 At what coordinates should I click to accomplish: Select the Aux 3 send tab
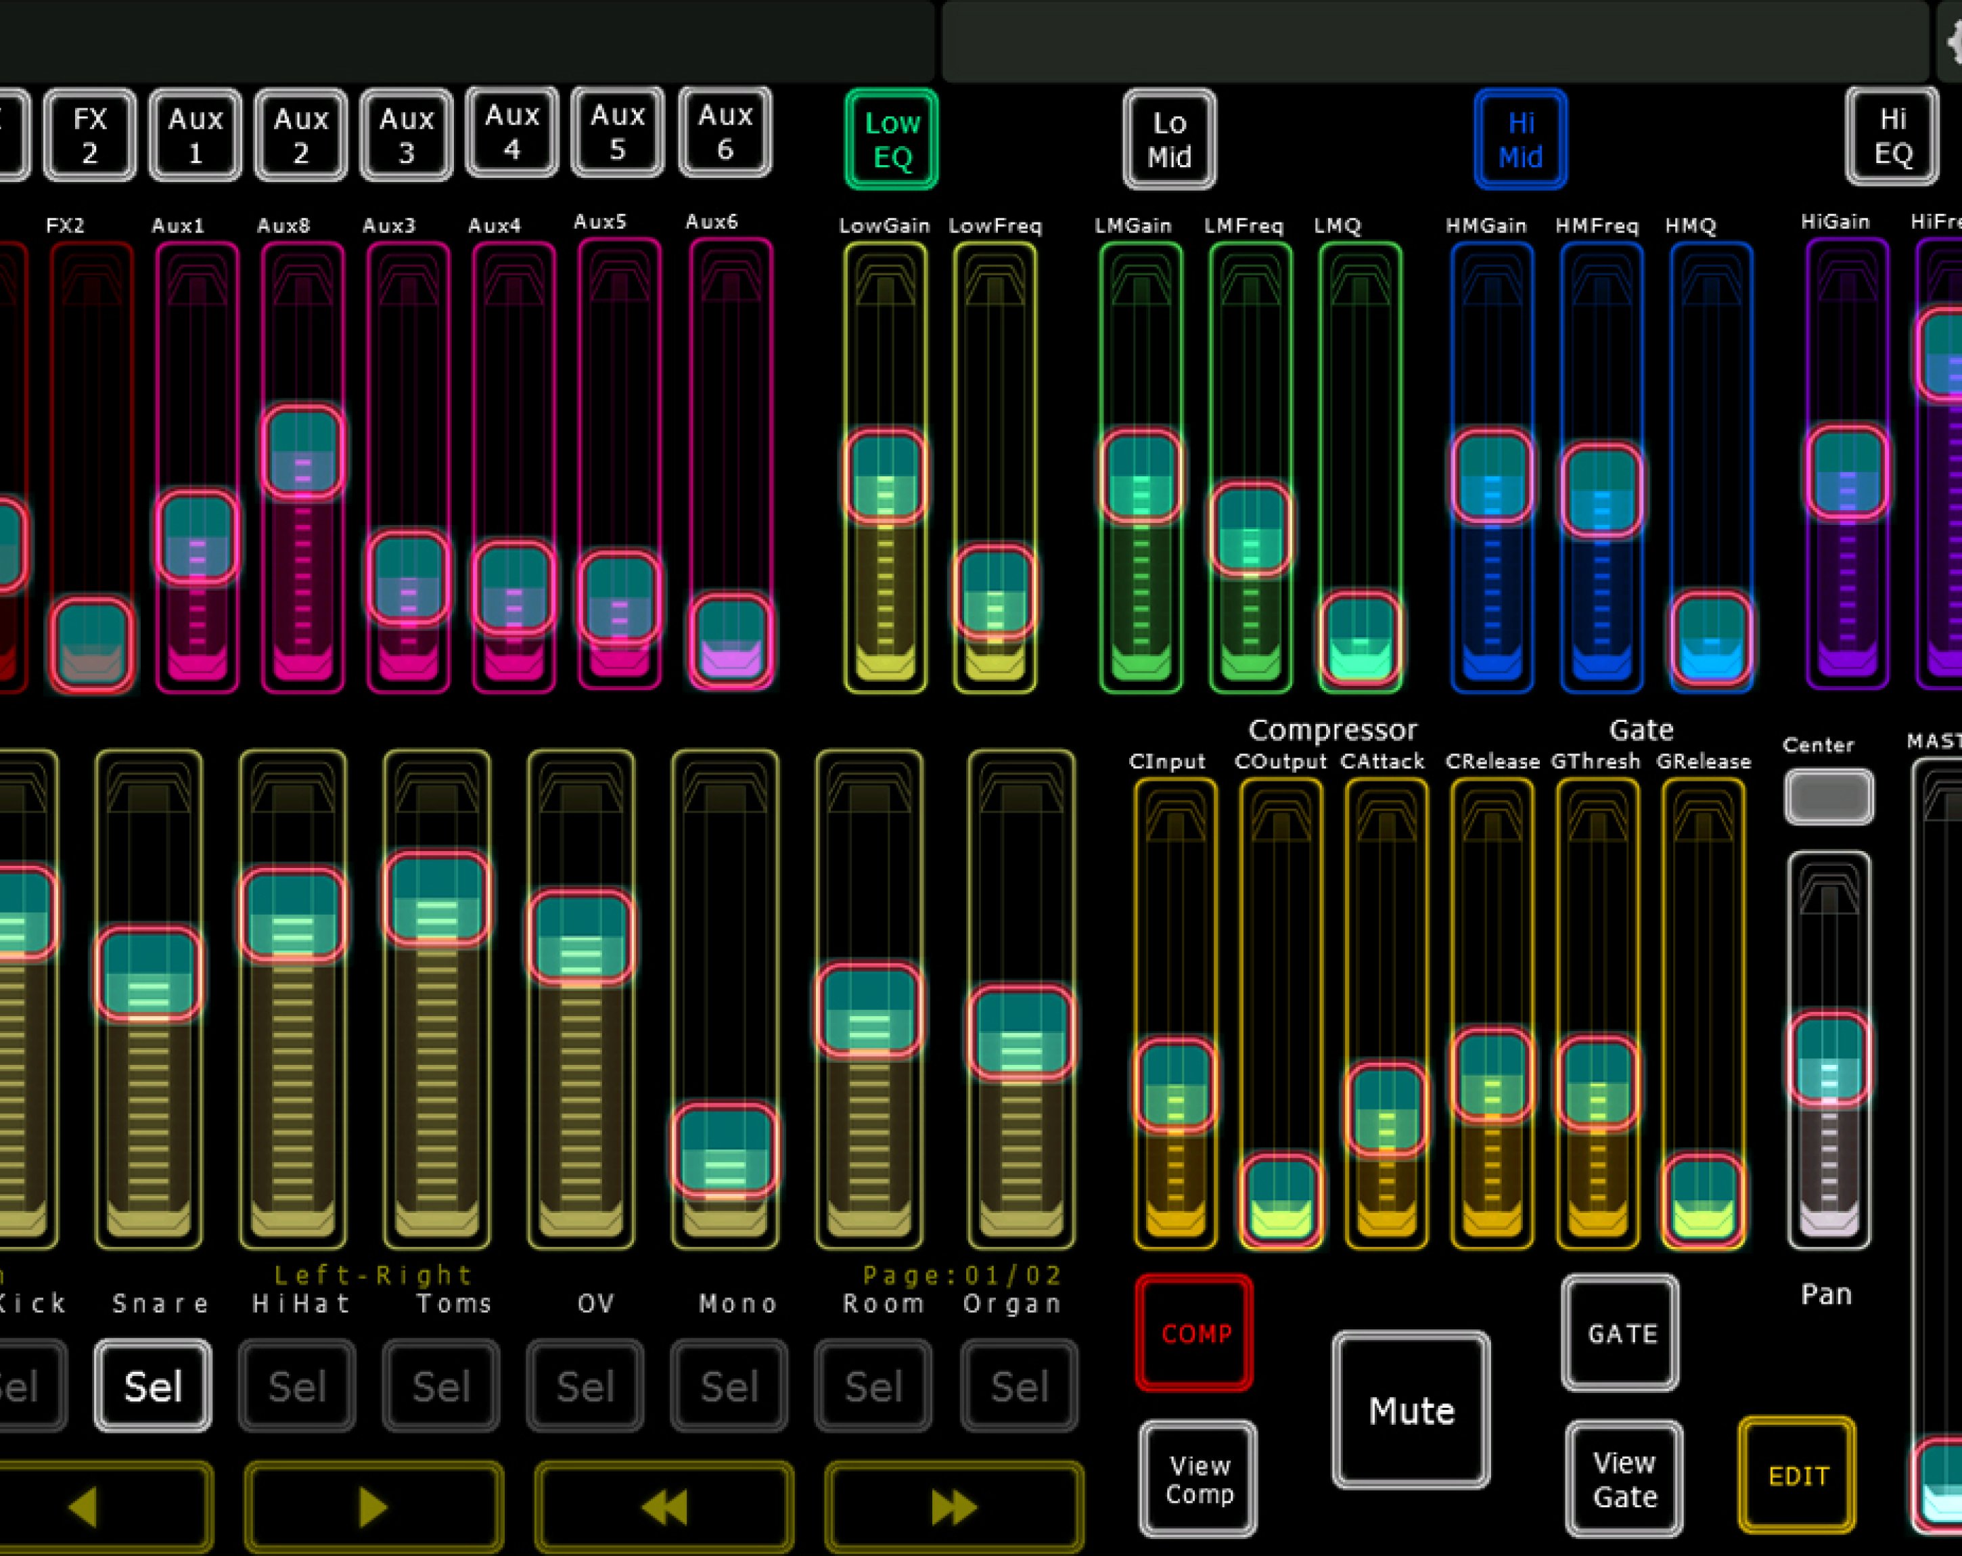pyautogui.click(x=407, y=135)
